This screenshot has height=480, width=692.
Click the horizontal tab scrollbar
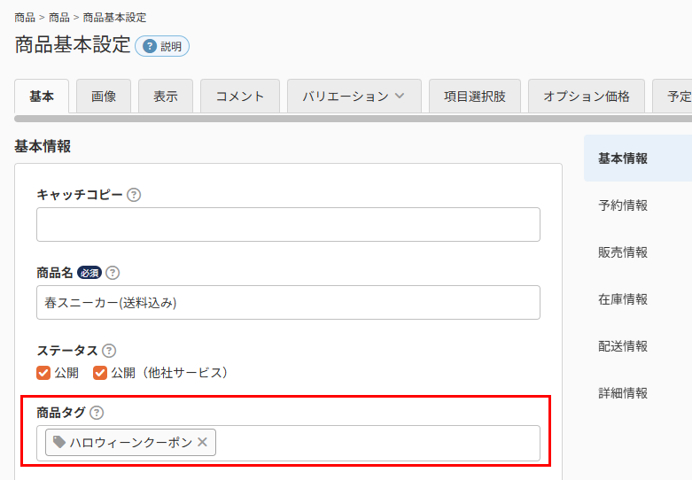pyautogui.click(x=353, y=119)
